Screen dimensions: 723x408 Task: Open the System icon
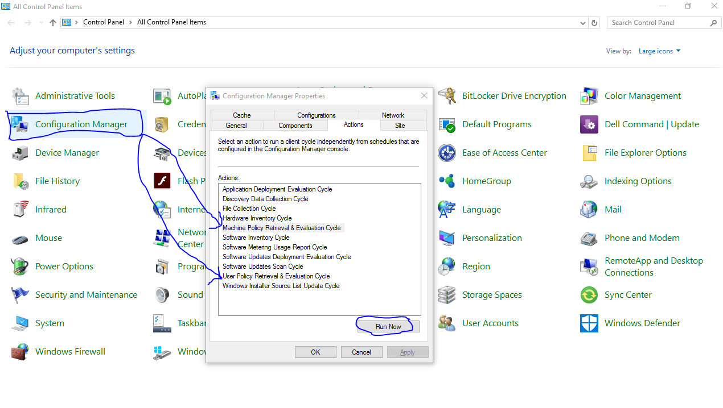pos(20,323)
